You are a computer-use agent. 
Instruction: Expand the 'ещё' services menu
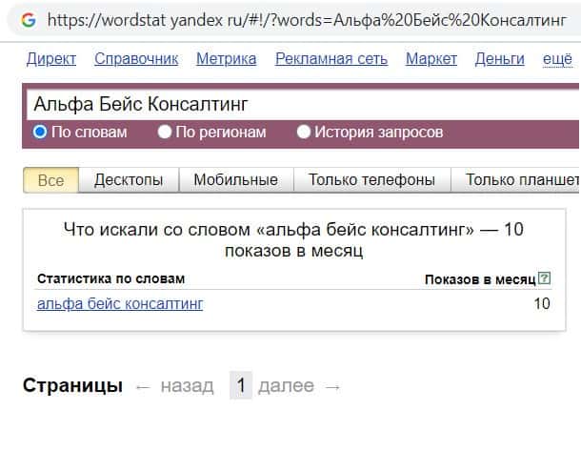(x=557, y=59)
